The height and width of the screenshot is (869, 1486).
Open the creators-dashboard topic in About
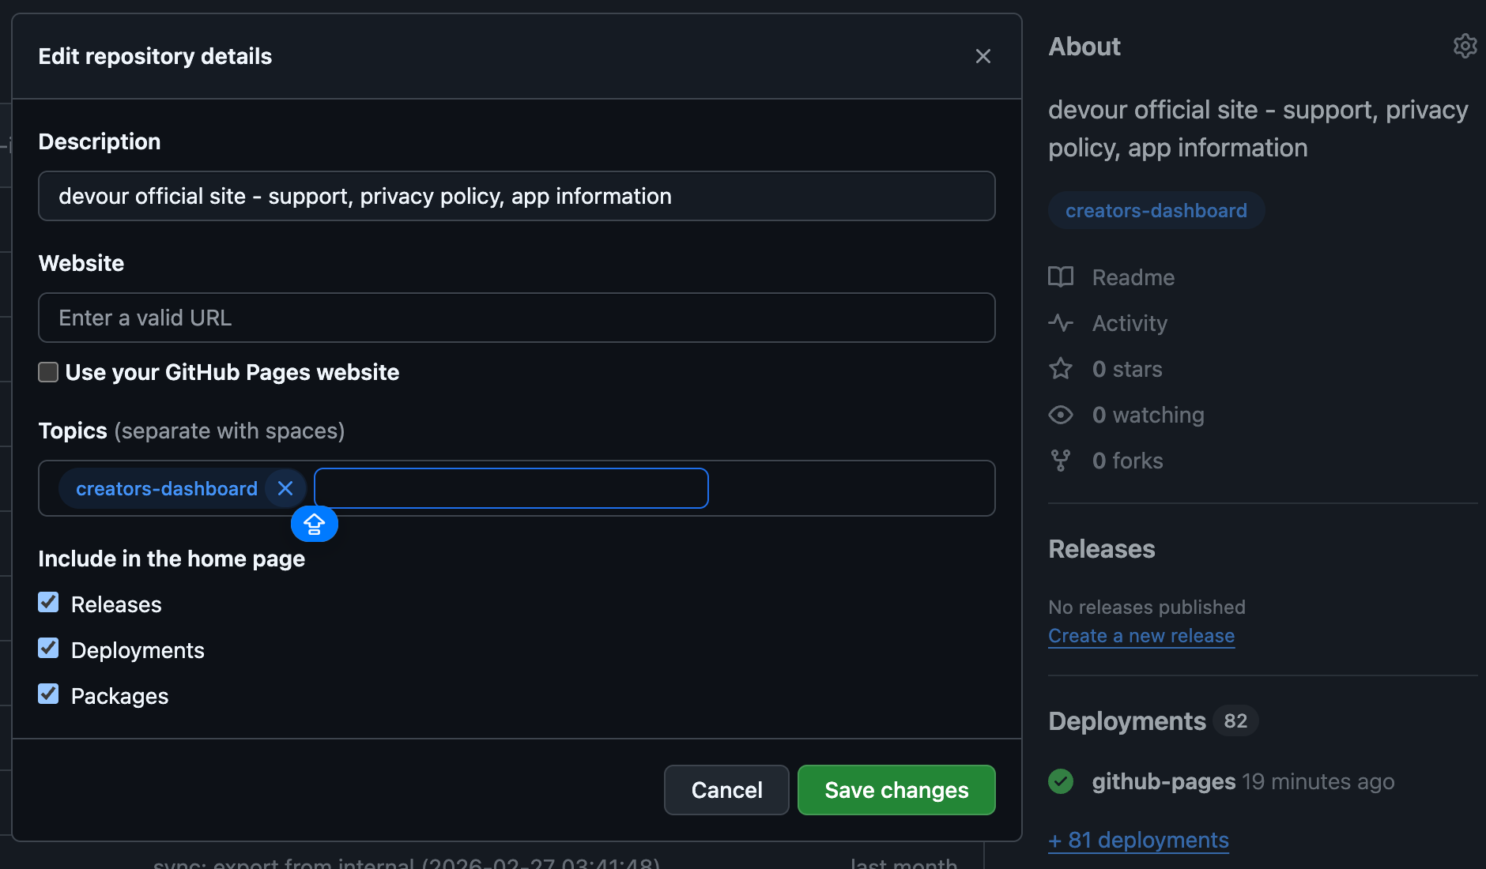click(1155, 210)
